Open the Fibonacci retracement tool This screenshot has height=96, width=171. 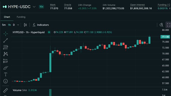tap(6, 47)
